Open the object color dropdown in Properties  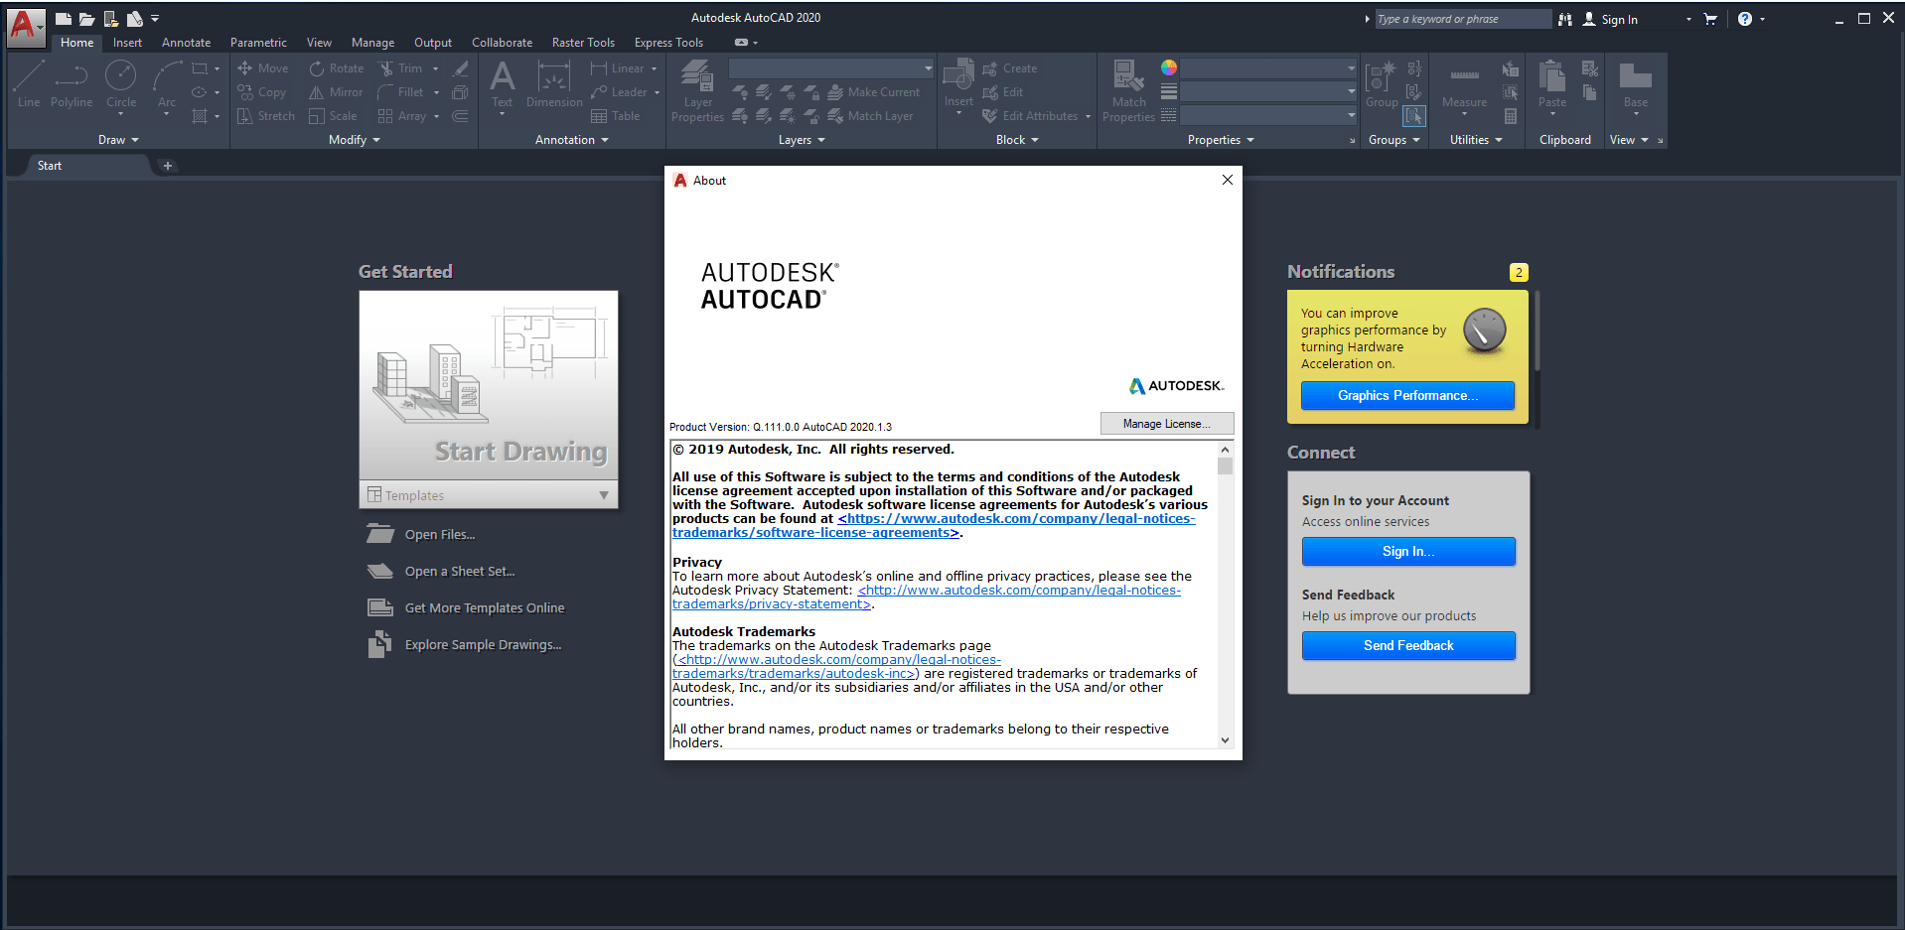point(1268,68)
